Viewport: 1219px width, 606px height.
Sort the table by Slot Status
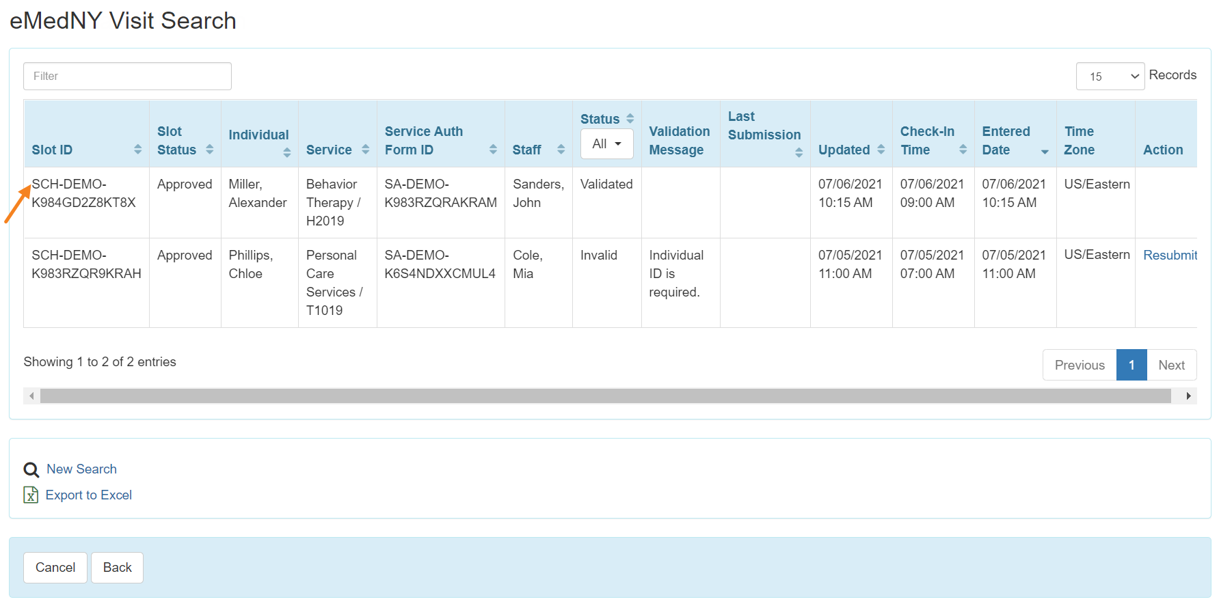pos(209,150)
